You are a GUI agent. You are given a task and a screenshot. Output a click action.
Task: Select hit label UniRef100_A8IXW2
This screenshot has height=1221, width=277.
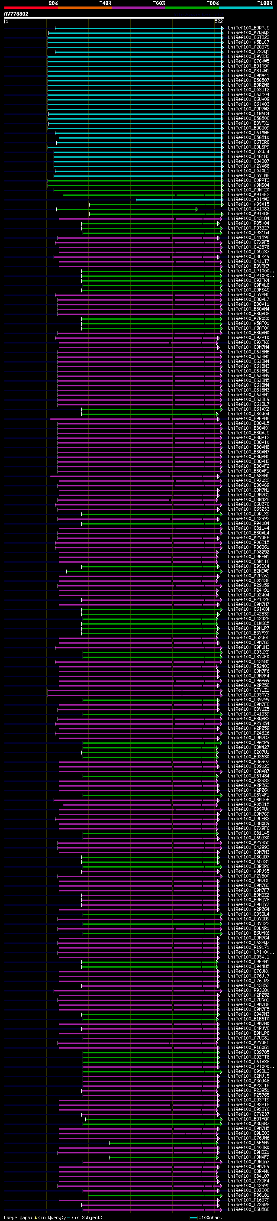coord(248,200)
